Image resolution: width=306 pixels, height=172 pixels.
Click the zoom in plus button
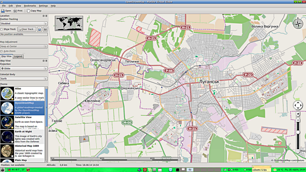tap(298, 120)
